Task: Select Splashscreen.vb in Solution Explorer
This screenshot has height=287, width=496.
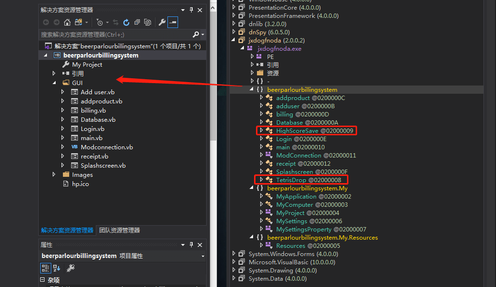Action: coord(103,165)
